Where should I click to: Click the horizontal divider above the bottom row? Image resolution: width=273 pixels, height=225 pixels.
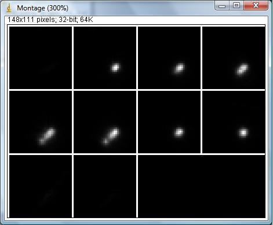pyautogui.click(x=137, y=154)
